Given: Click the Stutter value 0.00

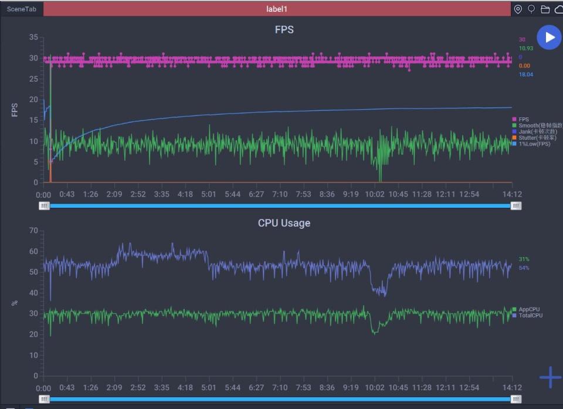Looking at the screenshot, I should tap(524, 66).
